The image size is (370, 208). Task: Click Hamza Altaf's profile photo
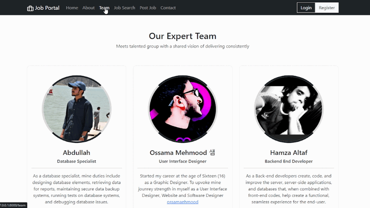click(289, 109)
